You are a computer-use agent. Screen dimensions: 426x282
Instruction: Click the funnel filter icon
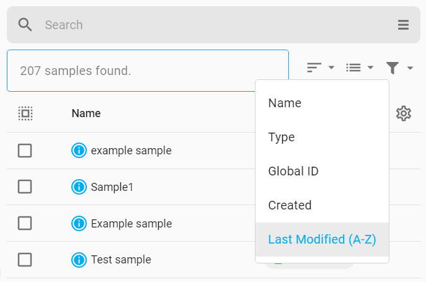[x=393, y=68]
